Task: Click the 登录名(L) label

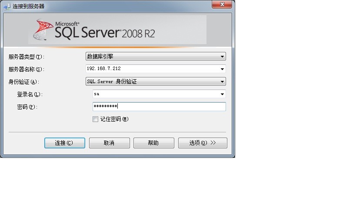Action: [x=30, y=94]
